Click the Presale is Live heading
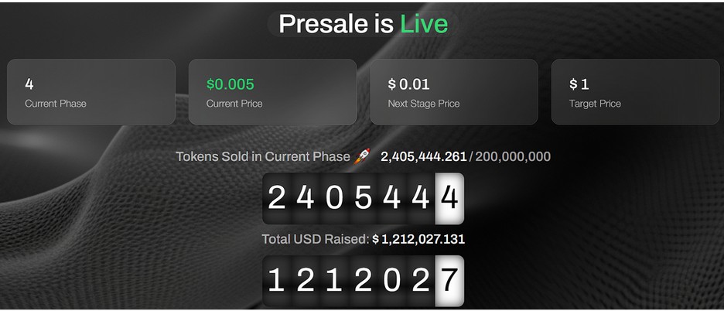 tap(363, 23)
